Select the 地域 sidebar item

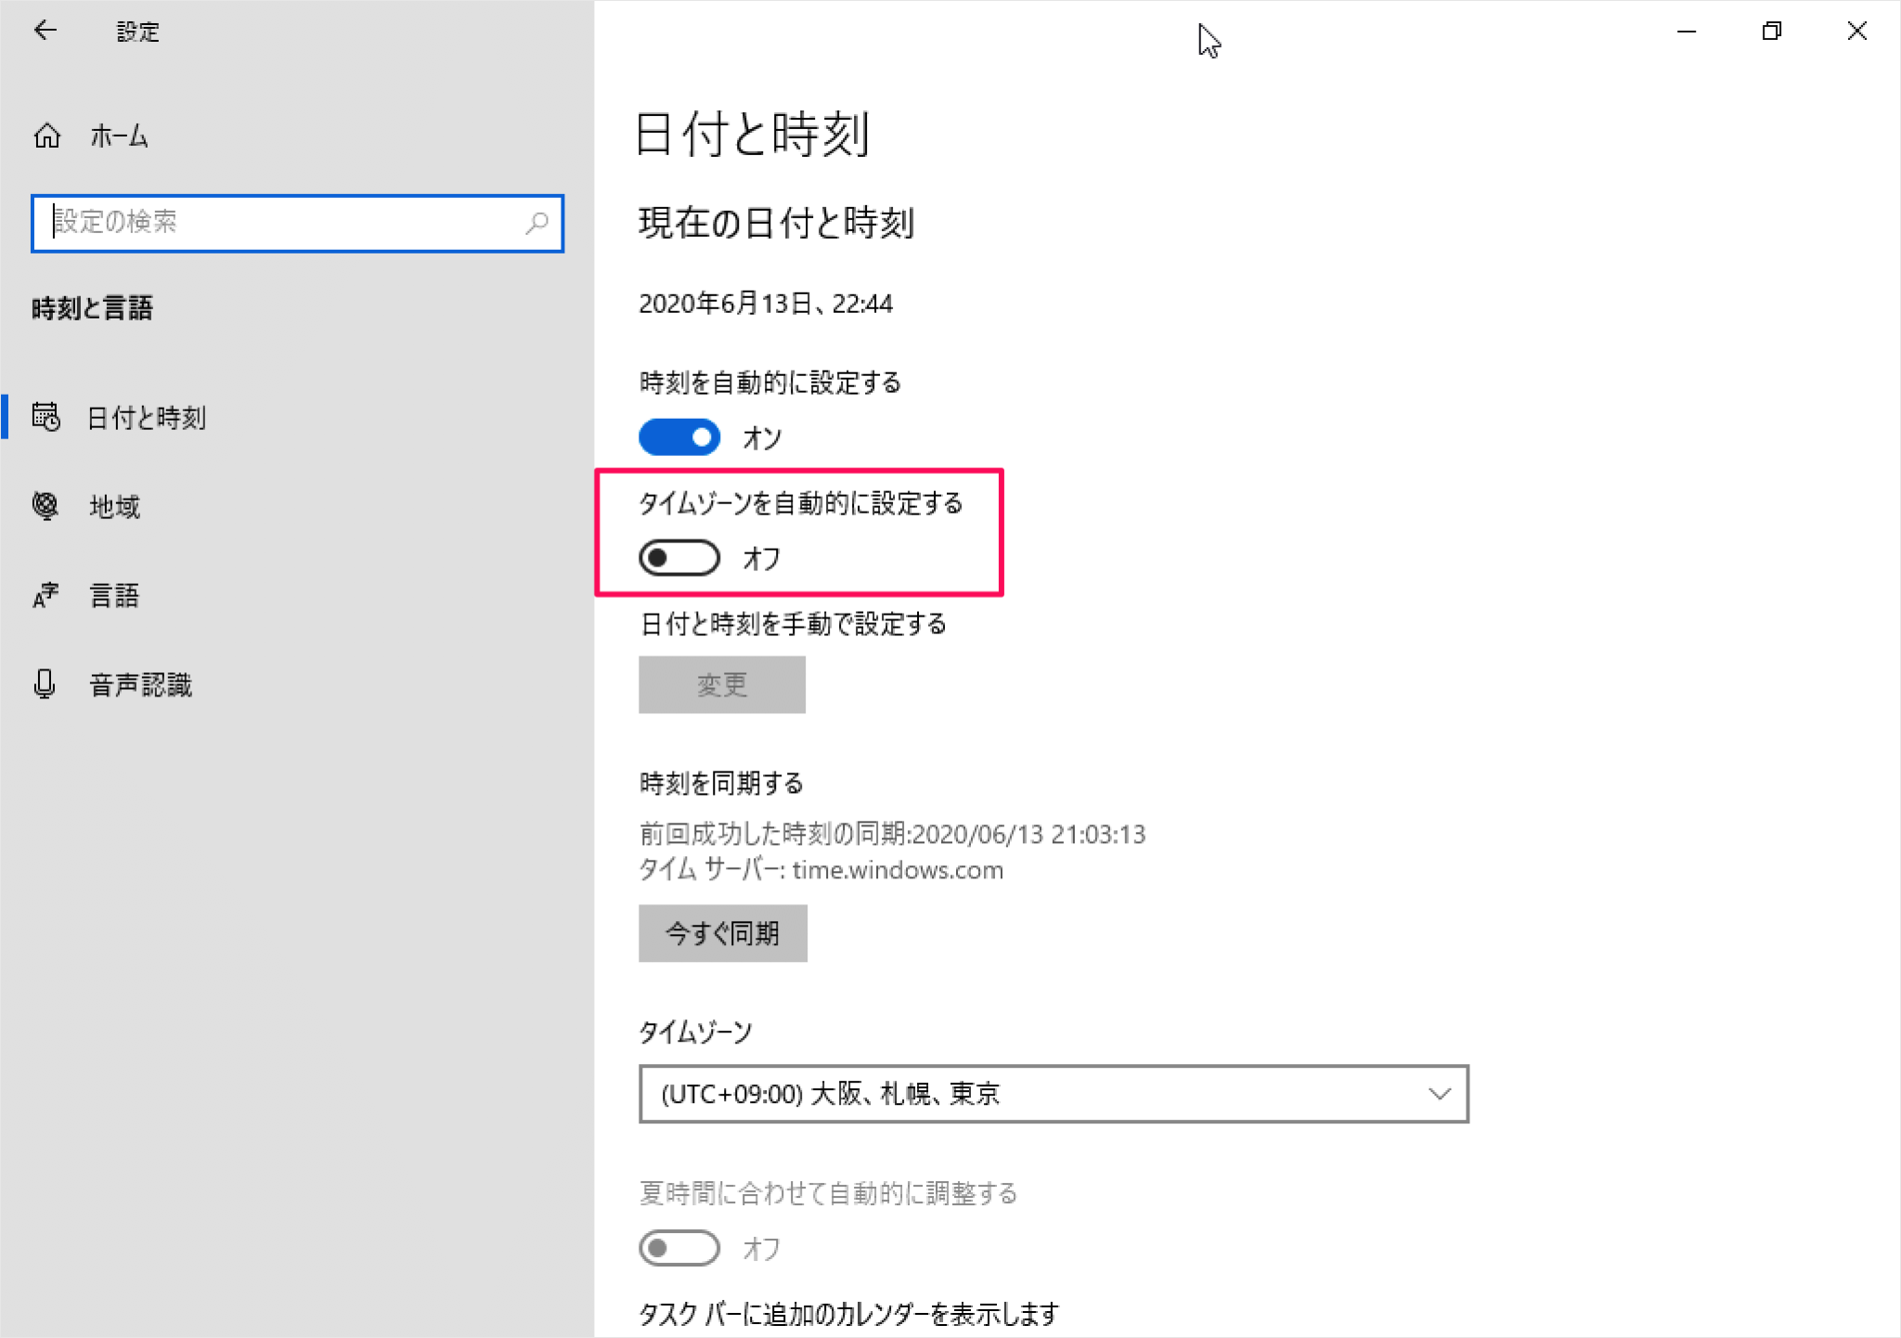[x=113, y=507]
